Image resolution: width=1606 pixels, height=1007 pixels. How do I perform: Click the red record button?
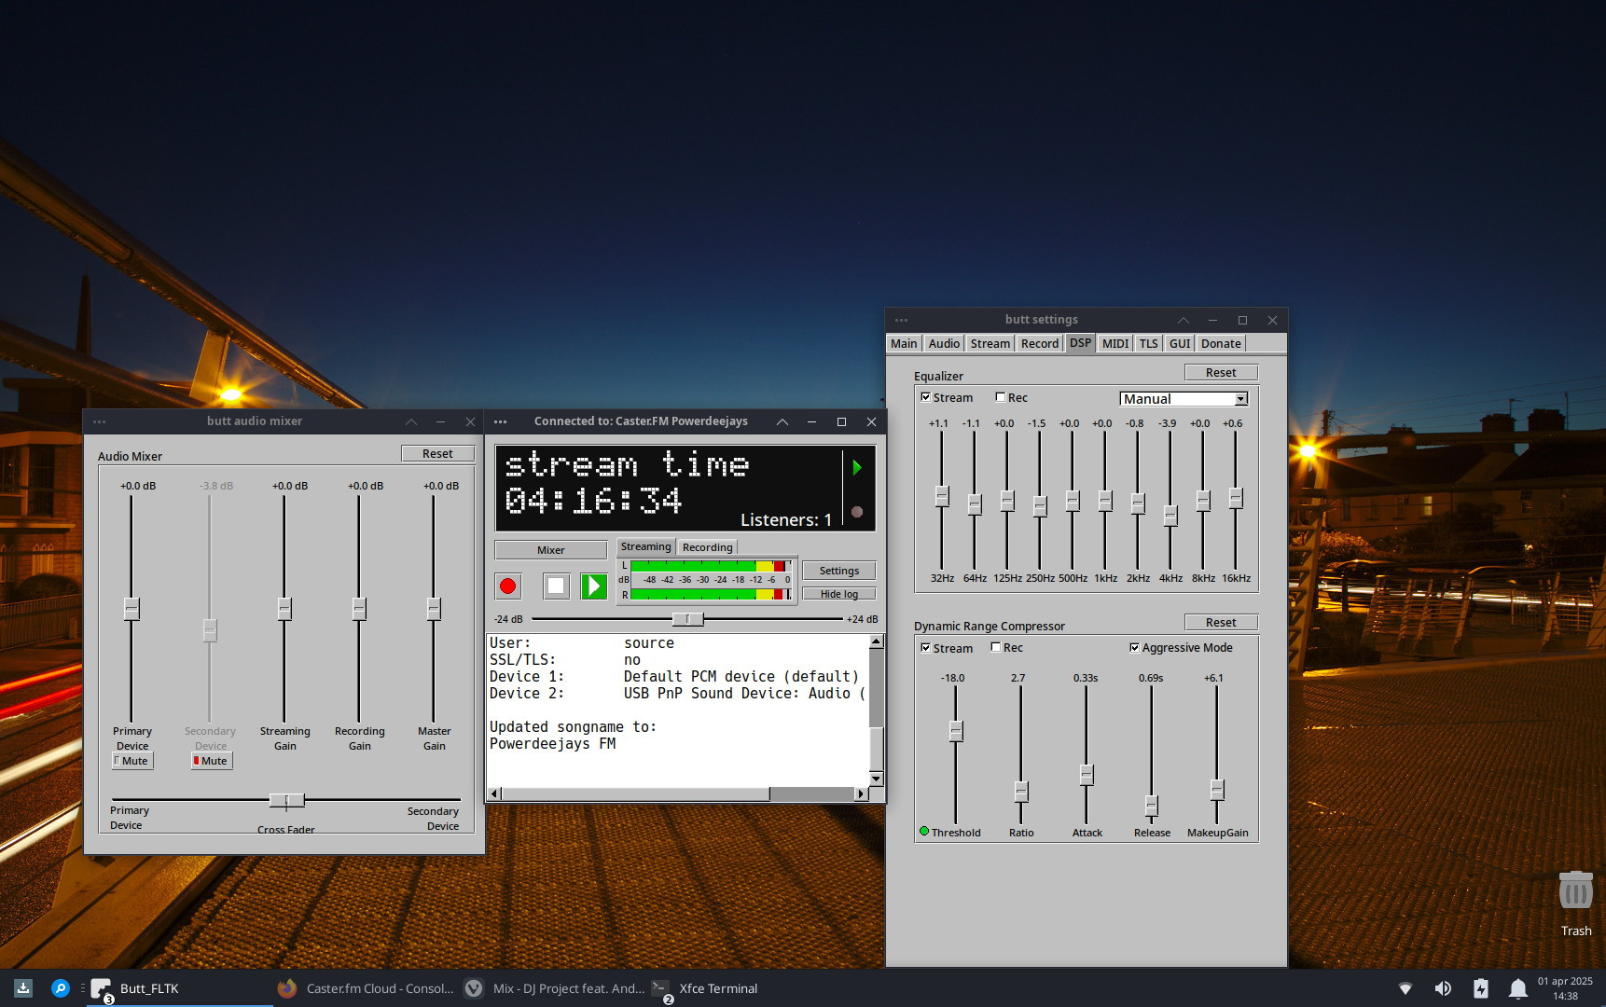coord(507,586)
